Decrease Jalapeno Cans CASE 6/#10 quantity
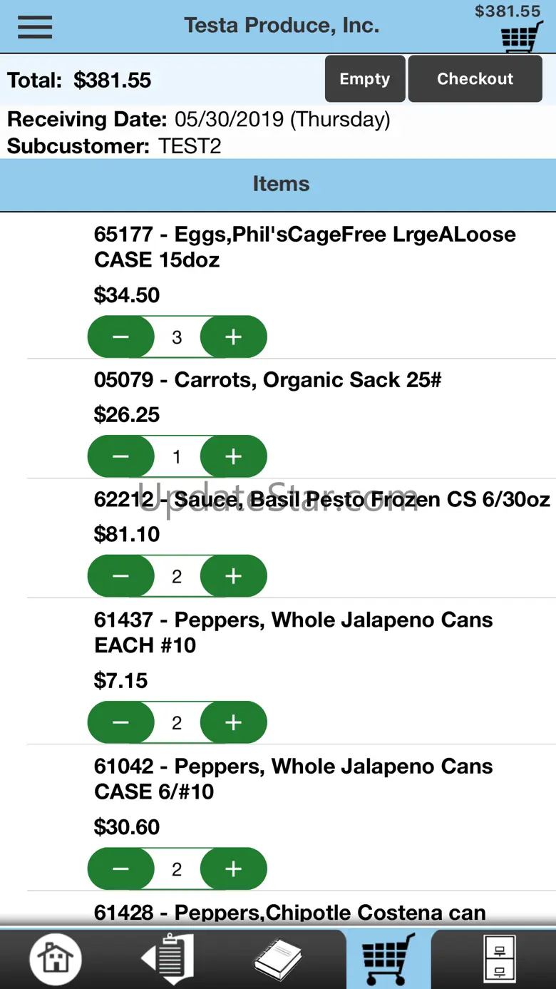Screen dimensions: 556x989 [120, 869]
